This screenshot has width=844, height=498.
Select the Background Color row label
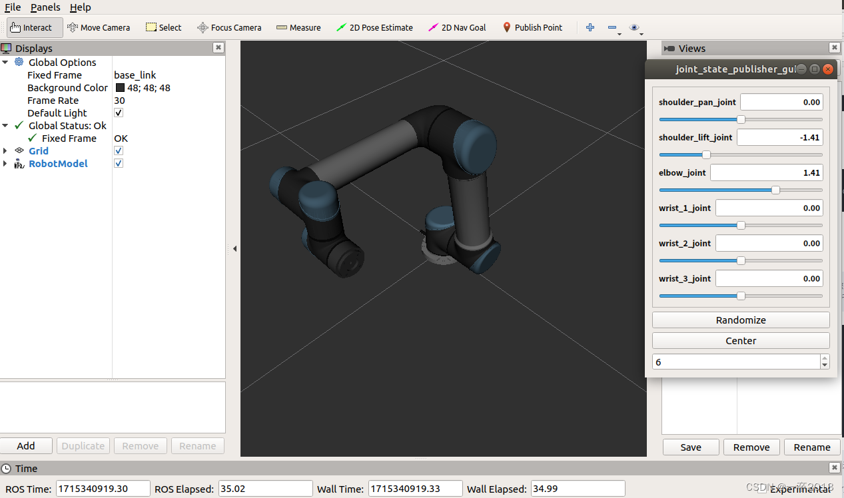coord(67,87)
